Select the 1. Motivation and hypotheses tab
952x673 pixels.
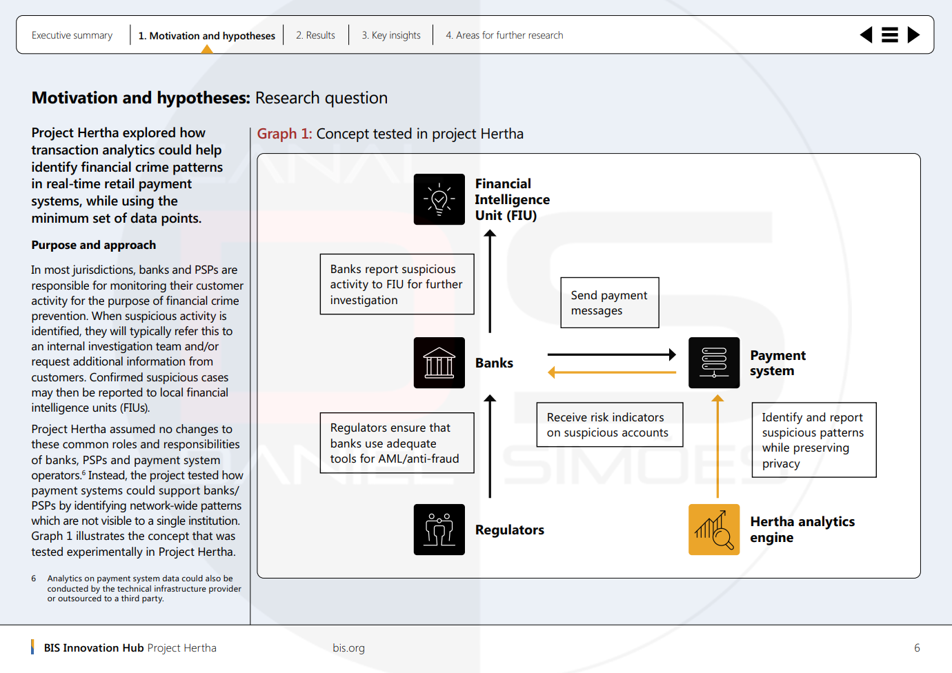click(x=207, y=36)
